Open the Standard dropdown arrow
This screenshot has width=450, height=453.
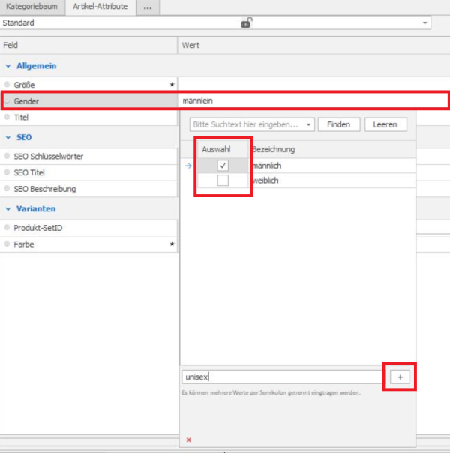[425, 23]
